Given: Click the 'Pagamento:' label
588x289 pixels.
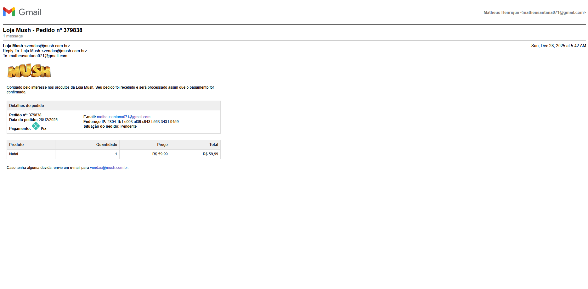Looking at the screenshot, I should (x=20, y=129).
